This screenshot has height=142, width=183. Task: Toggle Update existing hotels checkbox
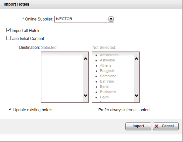tap(10, 109)
